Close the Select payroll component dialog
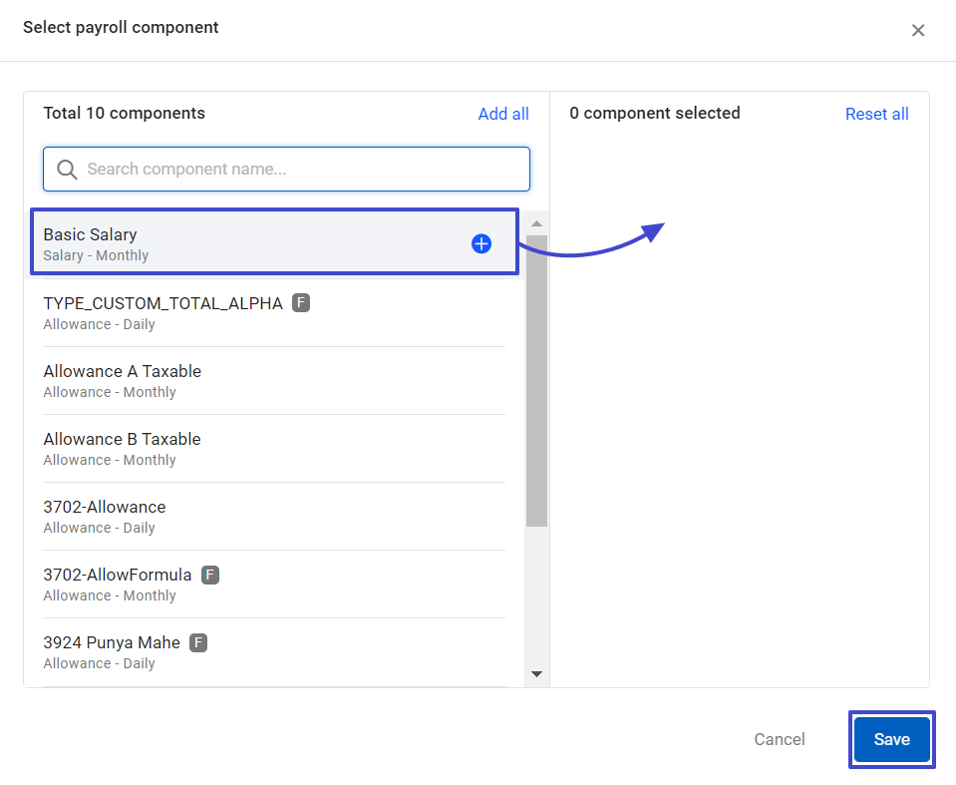Viewport: 956px width, 785px height. [x=917, y=30]
